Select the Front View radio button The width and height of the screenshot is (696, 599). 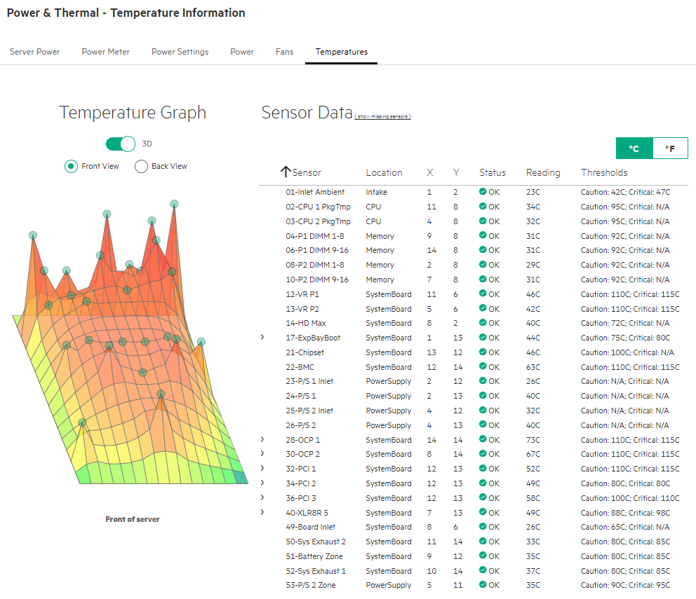pyautogui.click(x=71, y=166)
